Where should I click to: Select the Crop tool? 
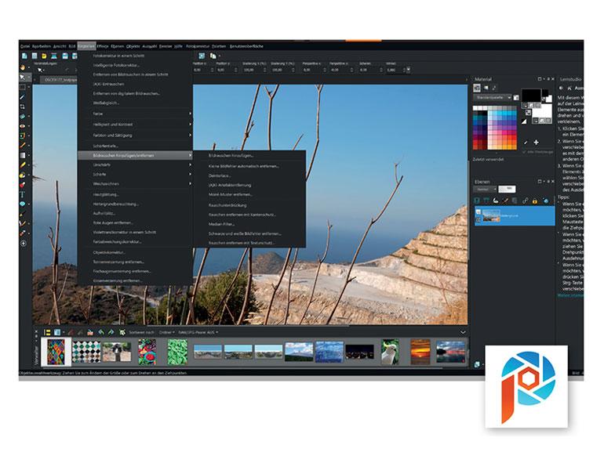coord(23,107)
